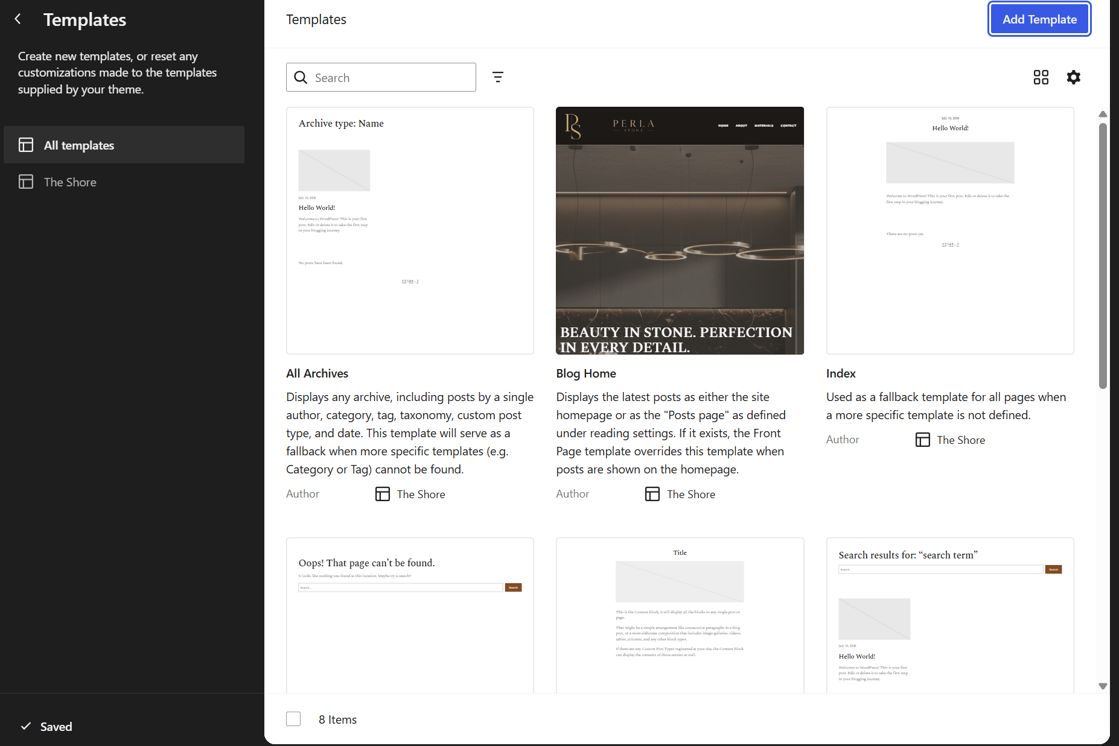
Task: Click the search magnifier icon
Action: coord(301,77)
